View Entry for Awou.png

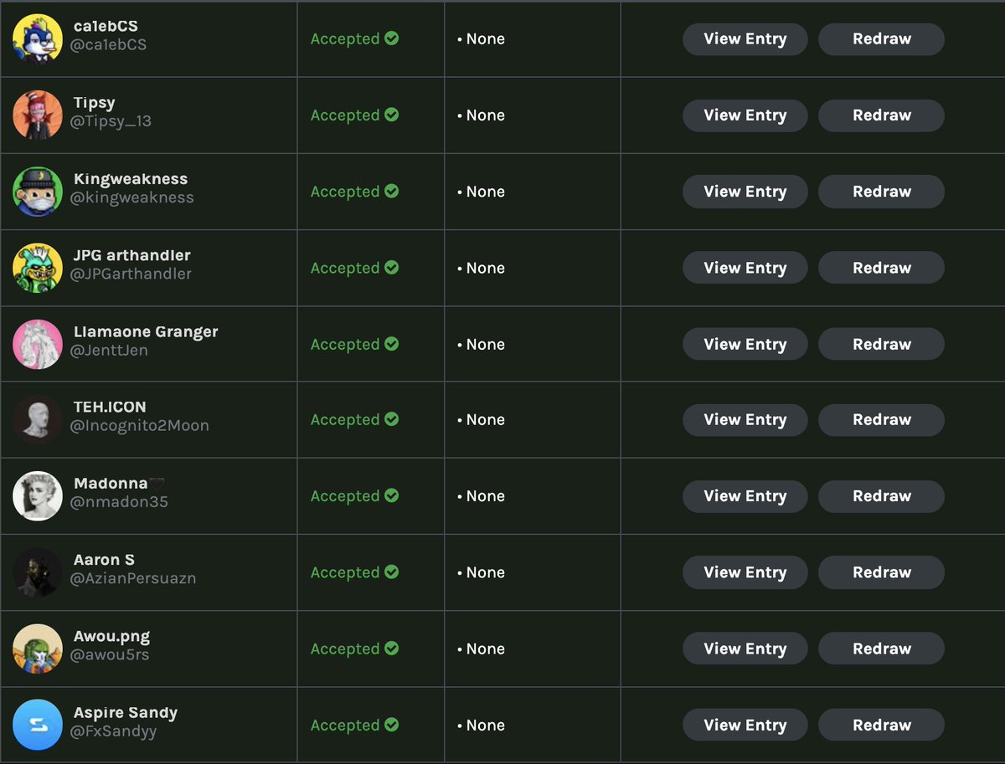[745, 649]
